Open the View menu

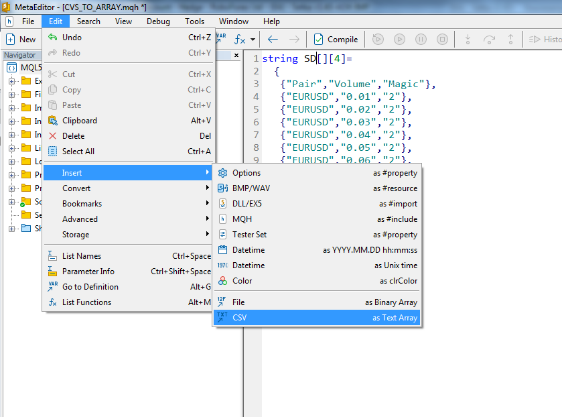[124, 21]
